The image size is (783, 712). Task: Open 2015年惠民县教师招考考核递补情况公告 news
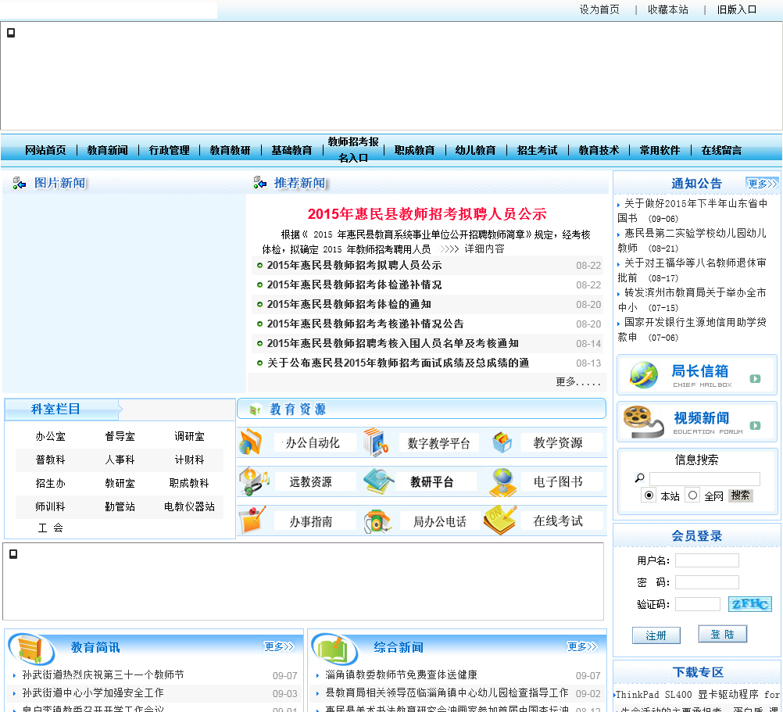(x=365, y=324)
